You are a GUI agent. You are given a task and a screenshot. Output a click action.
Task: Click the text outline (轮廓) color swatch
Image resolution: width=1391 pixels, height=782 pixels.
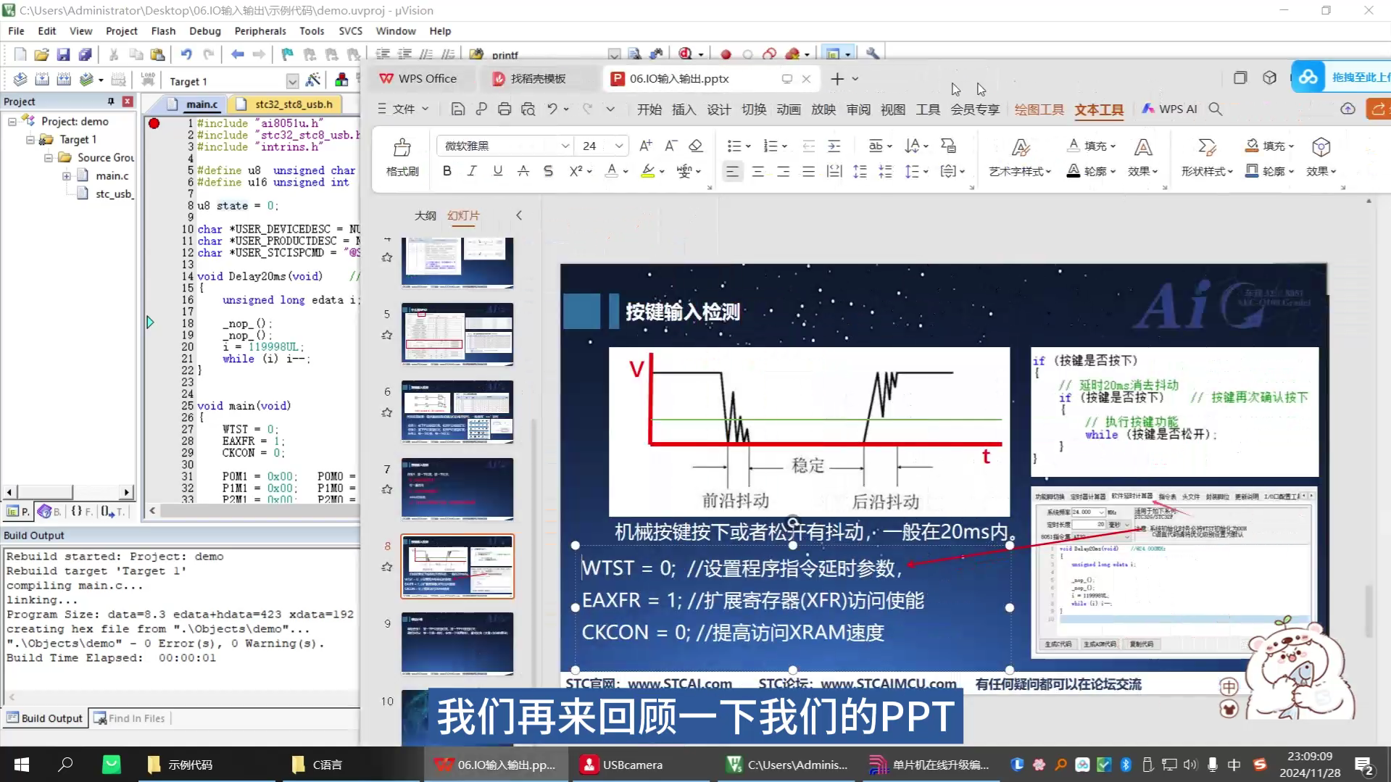1074,171
